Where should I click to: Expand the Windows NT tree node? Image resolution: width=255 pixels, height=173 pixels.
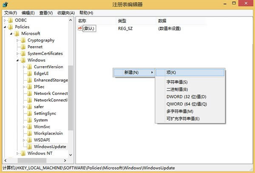pos(17,153)
